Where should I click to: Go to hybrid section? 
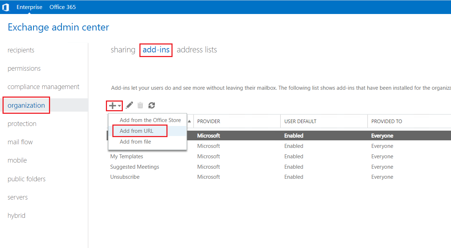pos(17,216)
